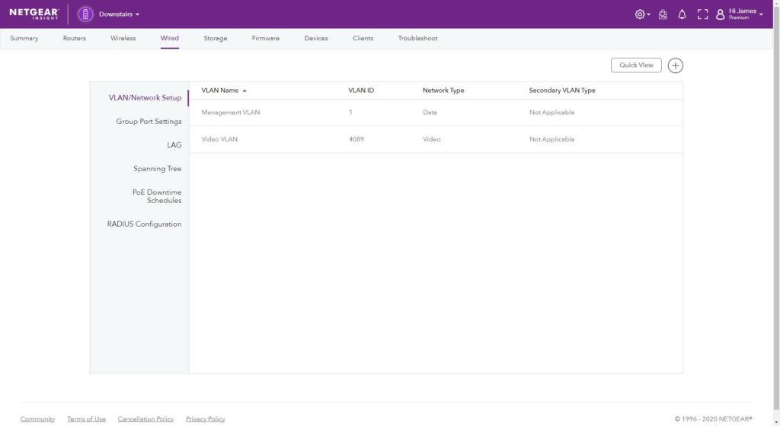Switch to the Wireless tab

click(123, 38)
